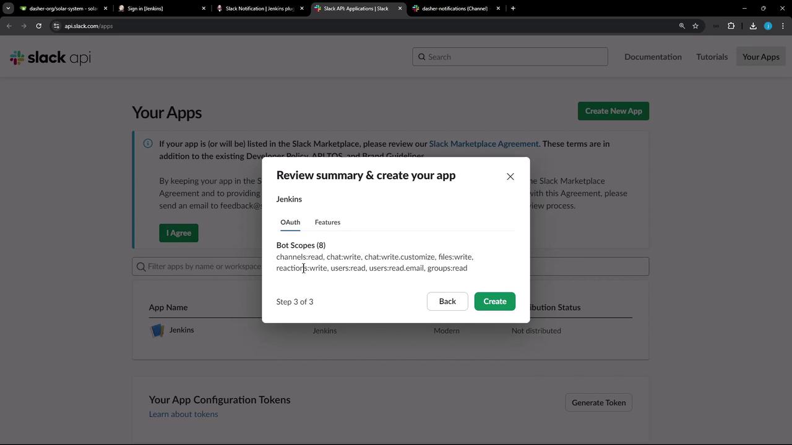This screenshot has width=792, height=445.
Task: Open the Chrome three-dot menu
Action: (783, 26)
